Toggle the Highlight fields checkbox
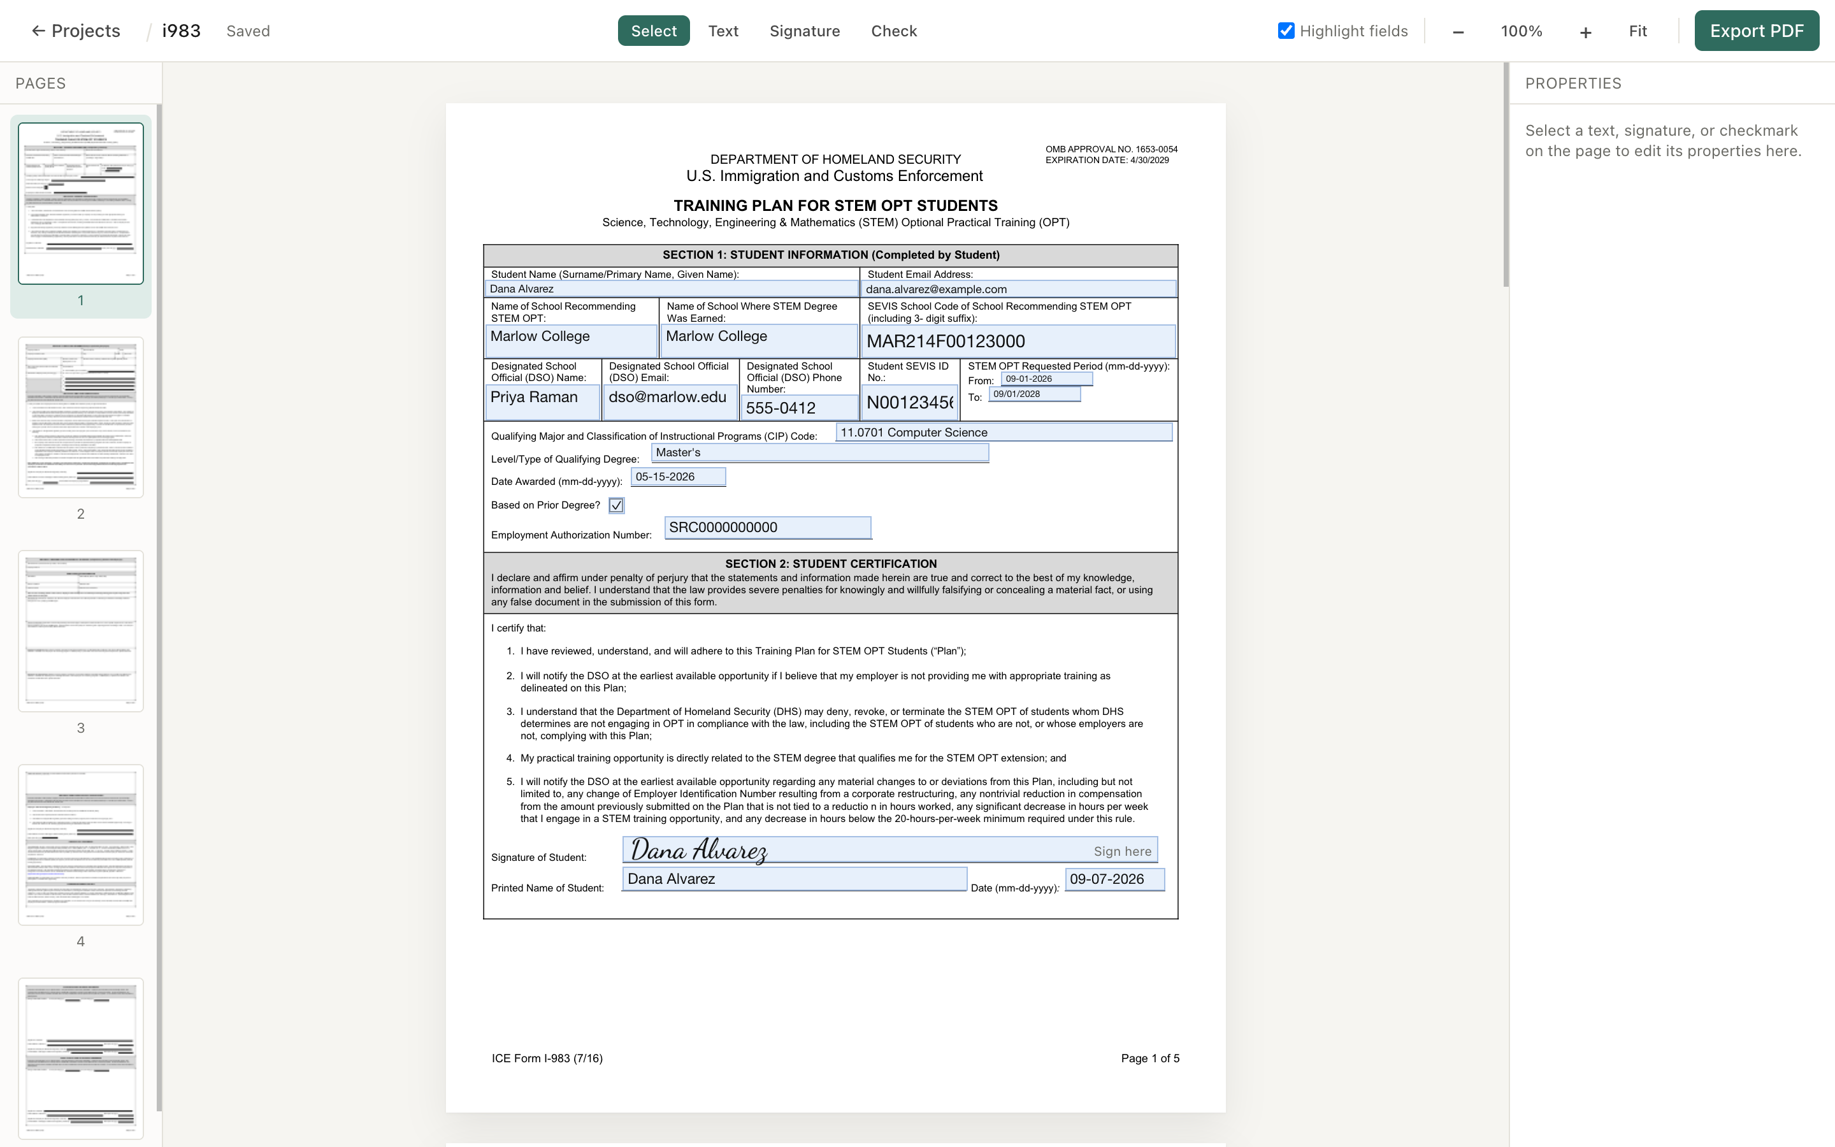The height and width of the screenshot is (1147, 1835). click(1286, 31)
